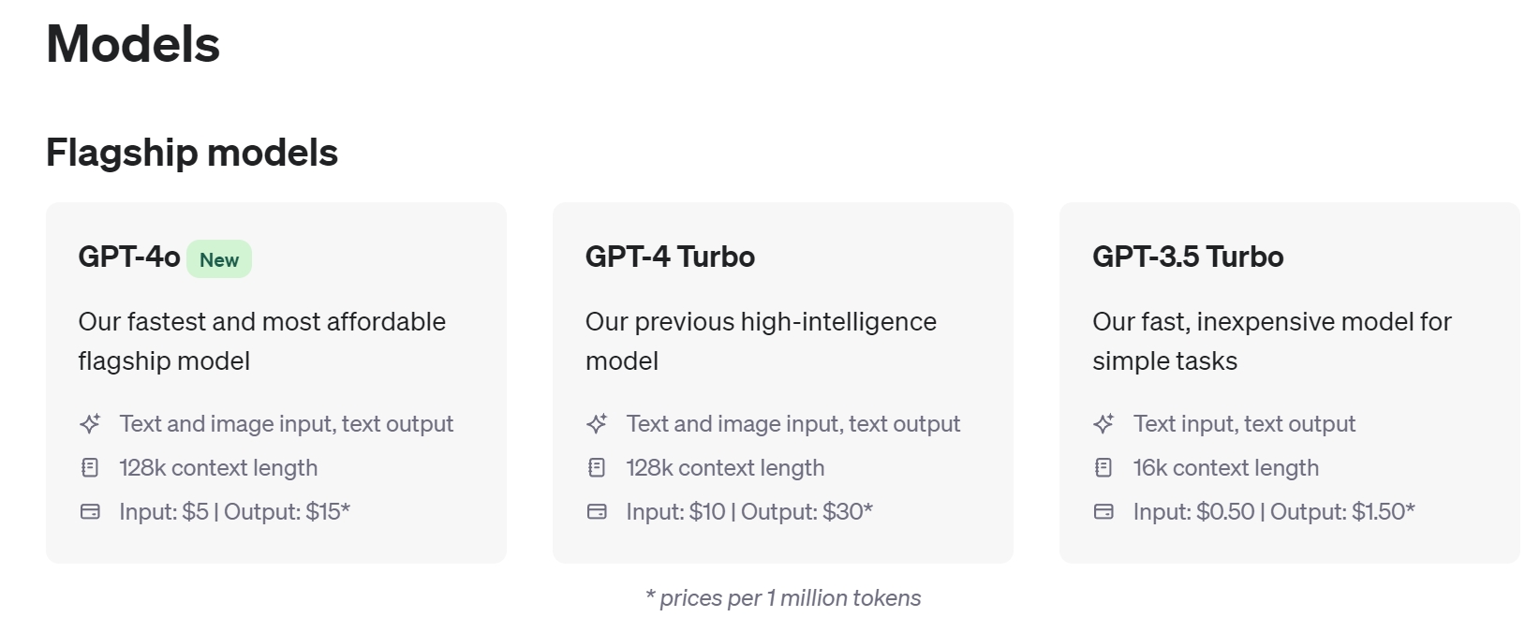1540x632 pixels.
Task: Click the Models page heading
Action: (x=133, y=44)
